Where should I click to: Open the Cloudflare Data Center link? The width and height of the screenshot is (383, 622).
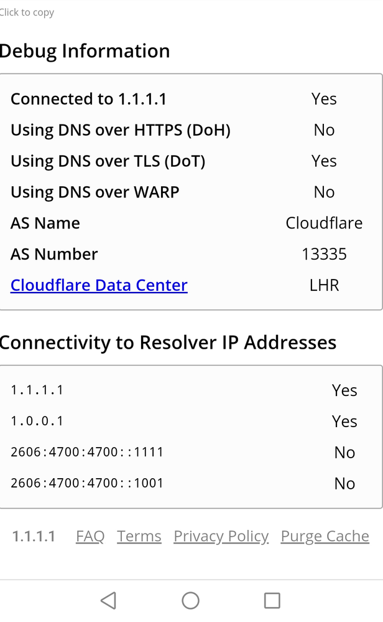(x=99, y=285)
